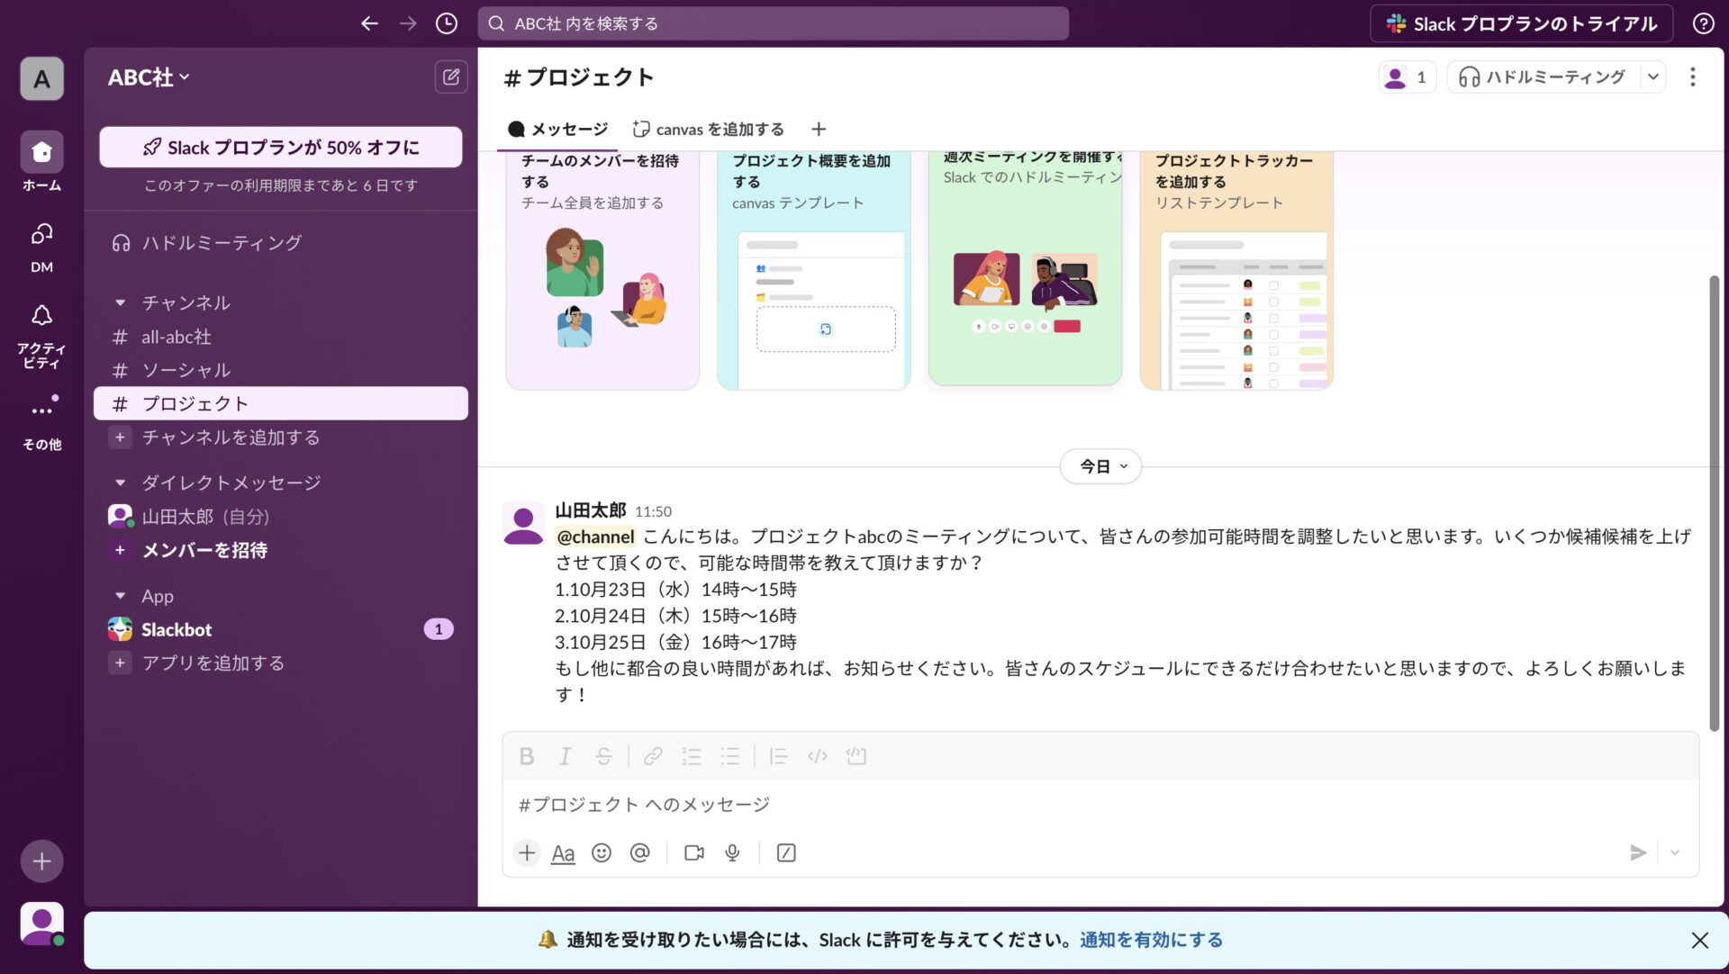This screenshot has height=974, width=1729.
Task: Open the 今日 date navigation dropdown
Action: click(1100, 466)
